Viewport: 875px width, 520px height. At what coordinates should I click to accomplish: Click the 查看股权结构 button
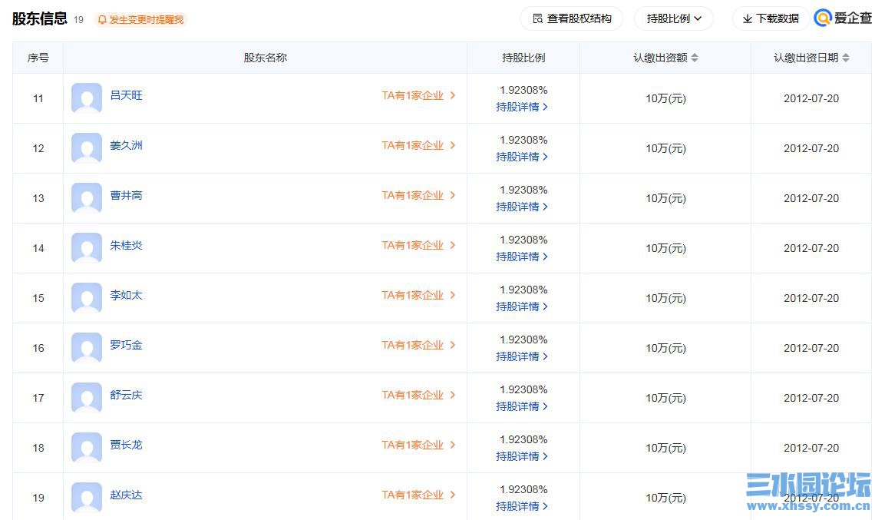click(571, 18)
